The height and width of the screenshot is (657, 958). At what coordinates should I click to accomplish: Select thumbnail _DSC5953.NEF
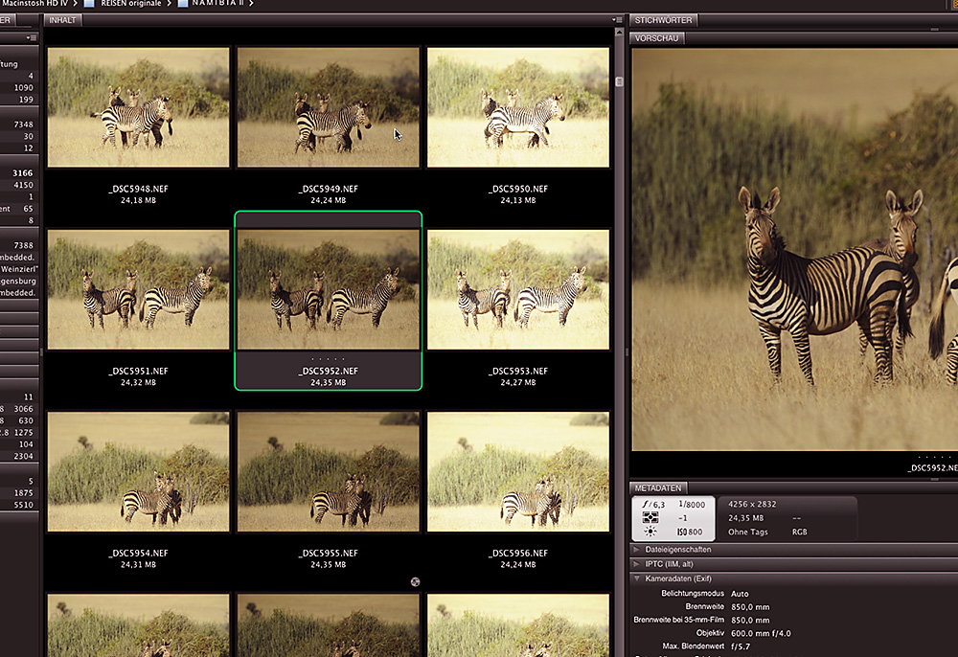point(518,289)
